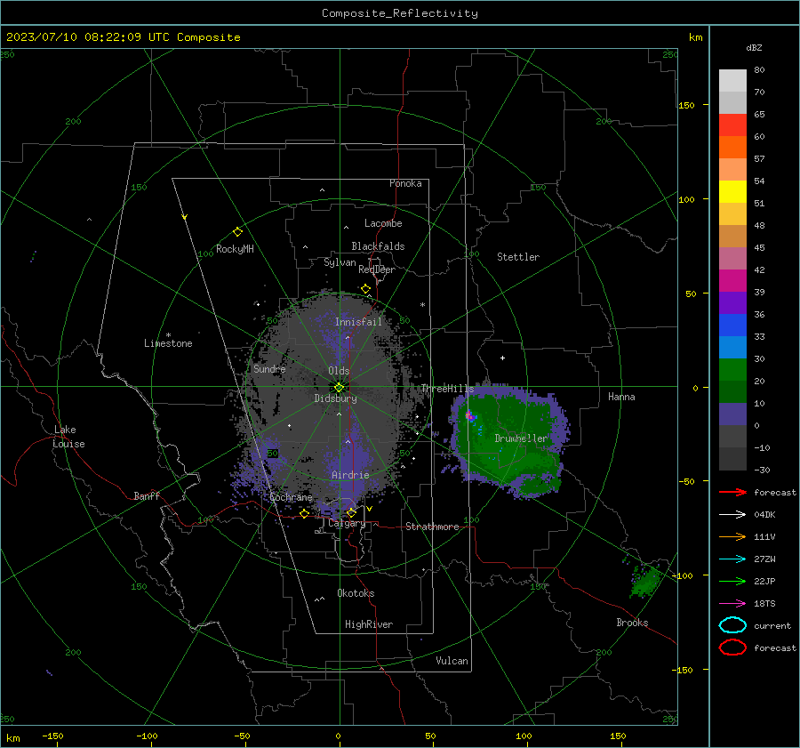Click the Innisfail city label
The width and height of the screenshot is (800, 748).
click(358, 322)
